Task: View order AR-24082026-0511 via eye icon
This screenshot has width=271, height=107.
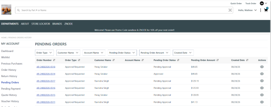Action: coord(262,102)
